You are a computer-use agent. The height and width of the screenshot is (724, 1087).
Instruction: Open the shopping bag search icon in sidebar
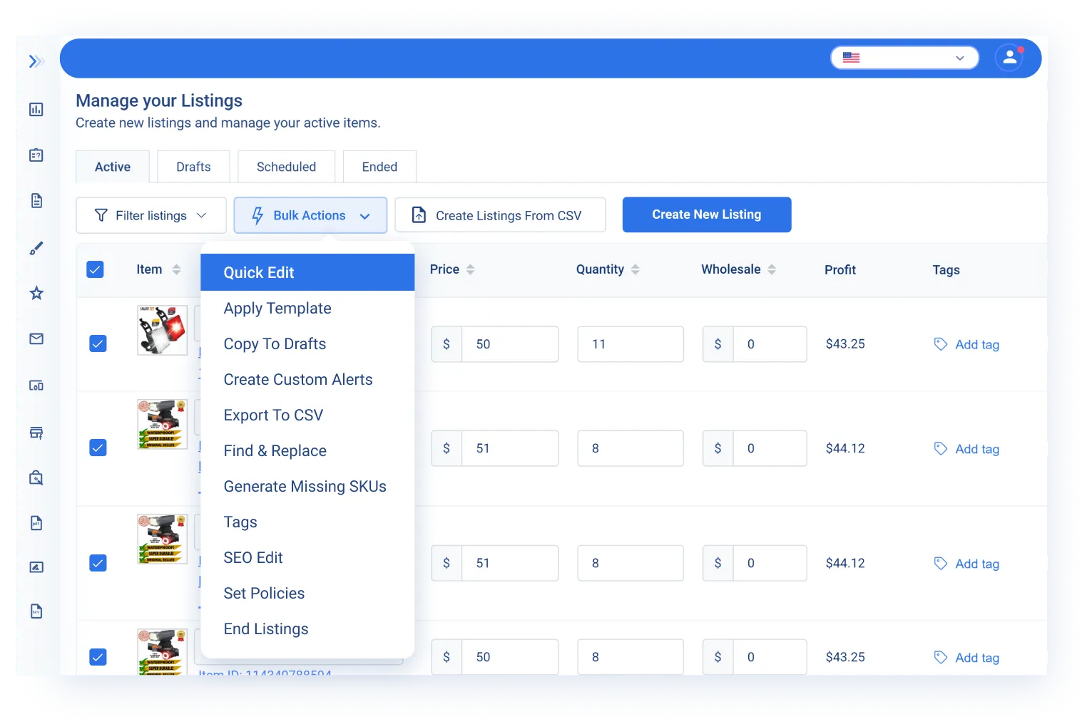point(36,477)
